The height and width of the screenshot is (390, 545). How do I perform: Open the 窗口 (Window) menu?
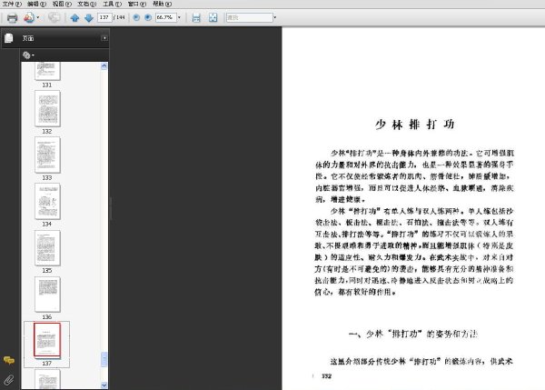pos(137,5)
